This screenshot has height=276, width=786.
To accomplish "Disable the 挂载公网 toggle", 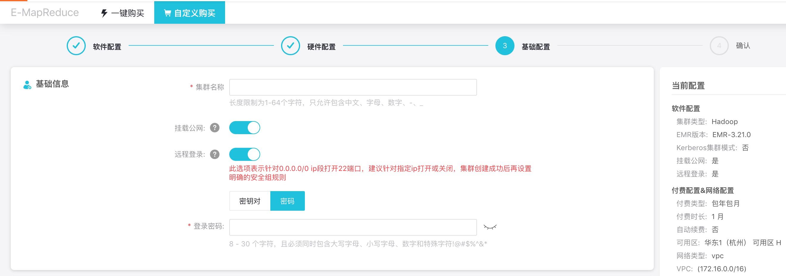I will pos(244,128).
